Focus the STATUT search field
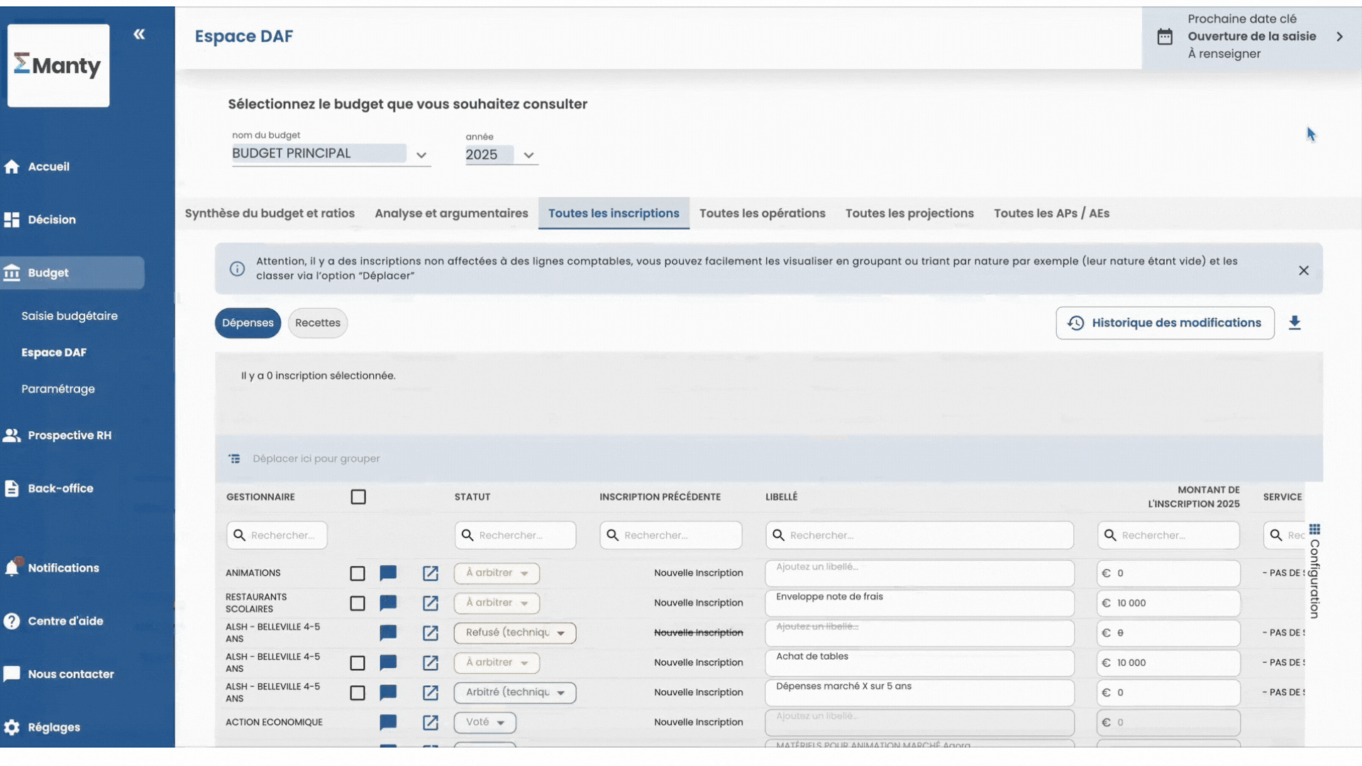 click(x=515, y=535)
